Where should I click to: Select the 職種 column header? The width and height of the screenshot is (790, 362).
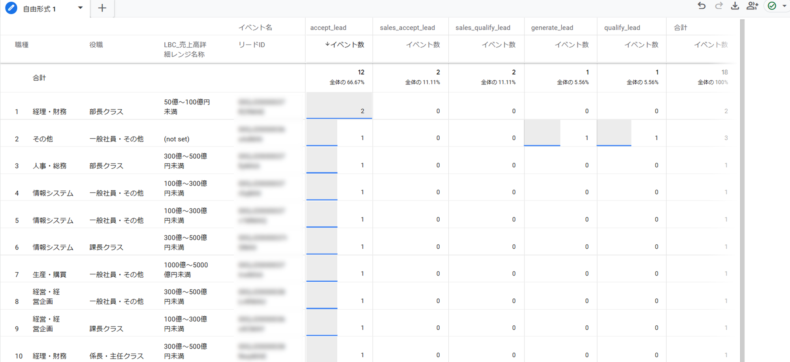coord(22,45)
